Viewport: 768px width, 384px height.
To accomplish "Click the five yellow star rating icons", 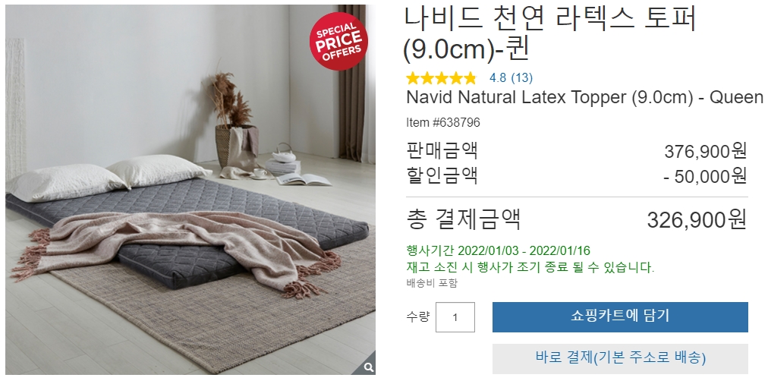I will point(441,78).
